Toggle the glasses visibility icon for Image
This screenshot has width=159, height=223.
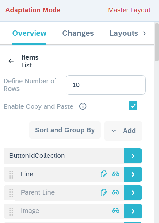[115, 211]
